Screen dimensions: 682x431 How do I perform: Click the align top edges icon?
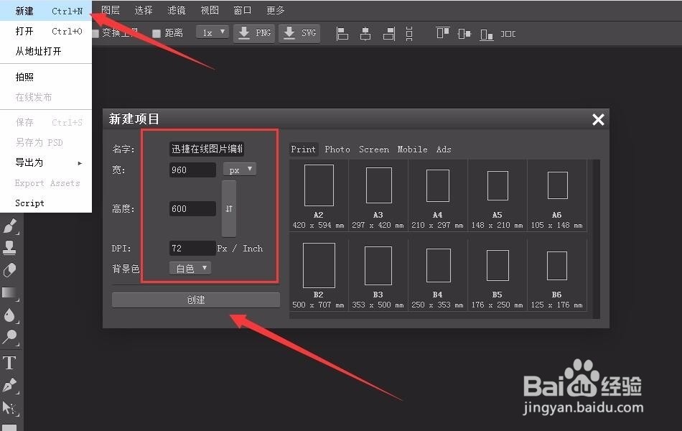pyautogui.click(x=442, y=33)
